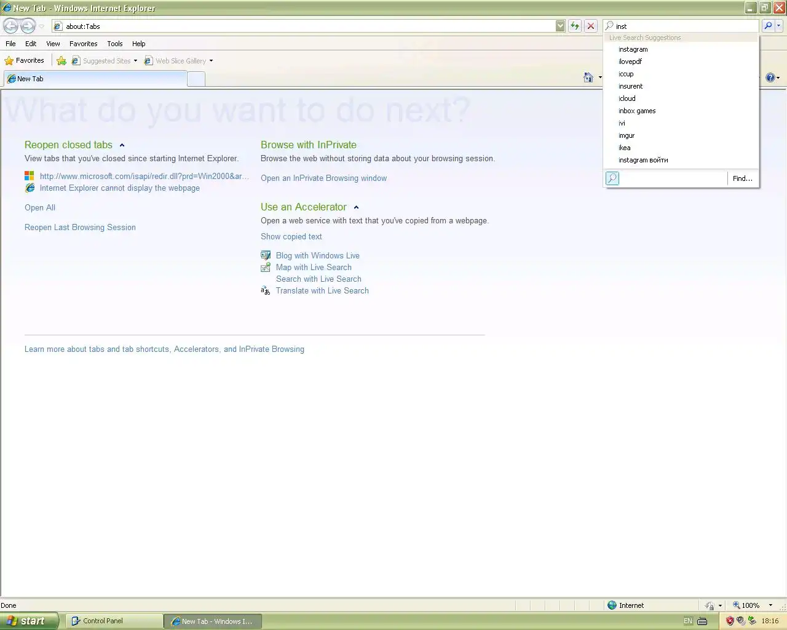Viewport: 787px width, 630px height.
Task: Collapse the Use an Accelerator section
Action: pyautogui.click(x=356, y=207)
